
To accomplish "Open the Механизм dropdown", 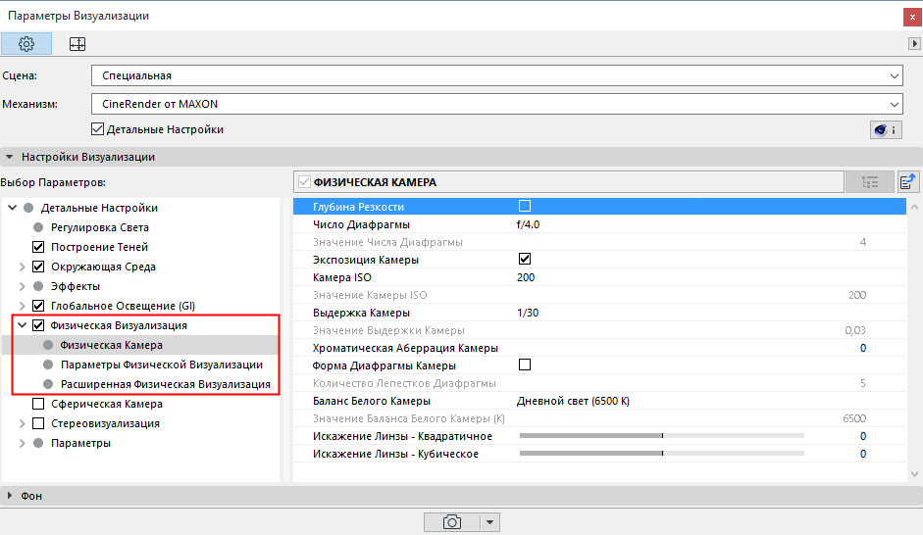I will coord(497,104).
